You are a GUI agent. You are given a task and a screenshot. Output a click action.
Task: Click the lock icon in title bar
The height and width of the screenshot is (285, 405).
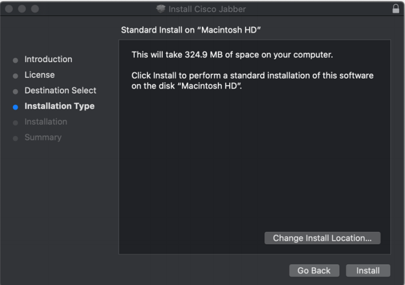click(x=396, y=8)
